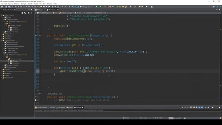Open the Package Explorer view menu

point(32,13)
